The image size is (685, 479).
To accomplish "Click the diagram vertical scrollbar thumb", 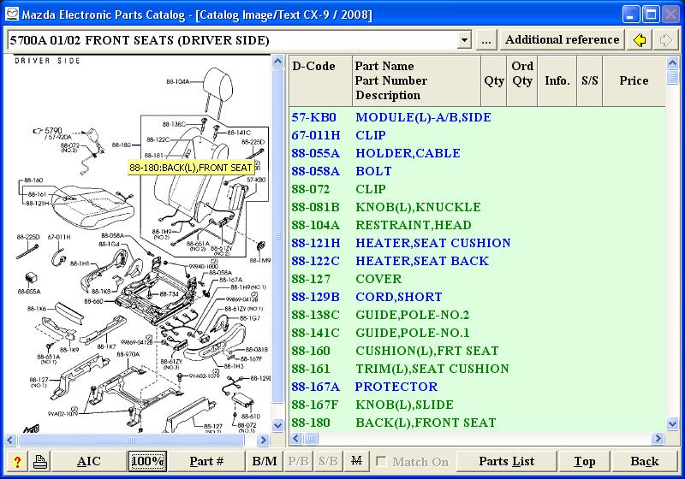I will pyautogui.click(x=277, y=236).
